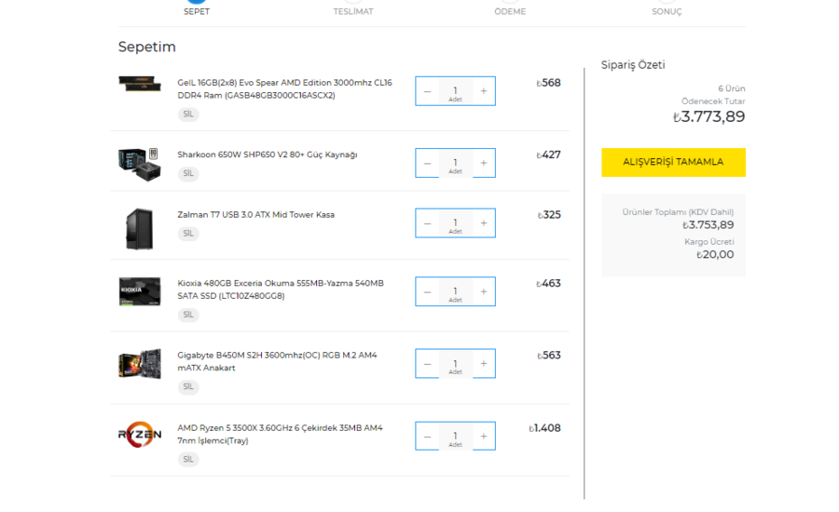Increase Sharkoon 650W power supply quantity
839x512 pixels.
pyautogui.click(x=483, y=163)
